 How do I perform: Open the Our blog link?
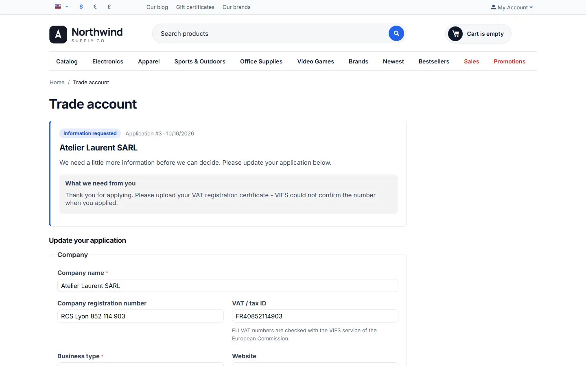(x=157, y=7)
